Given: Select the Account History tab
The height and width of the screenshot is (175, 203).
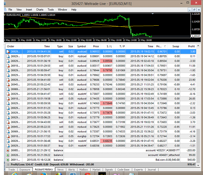Looking at the screenshot, I should coord(44,169).
